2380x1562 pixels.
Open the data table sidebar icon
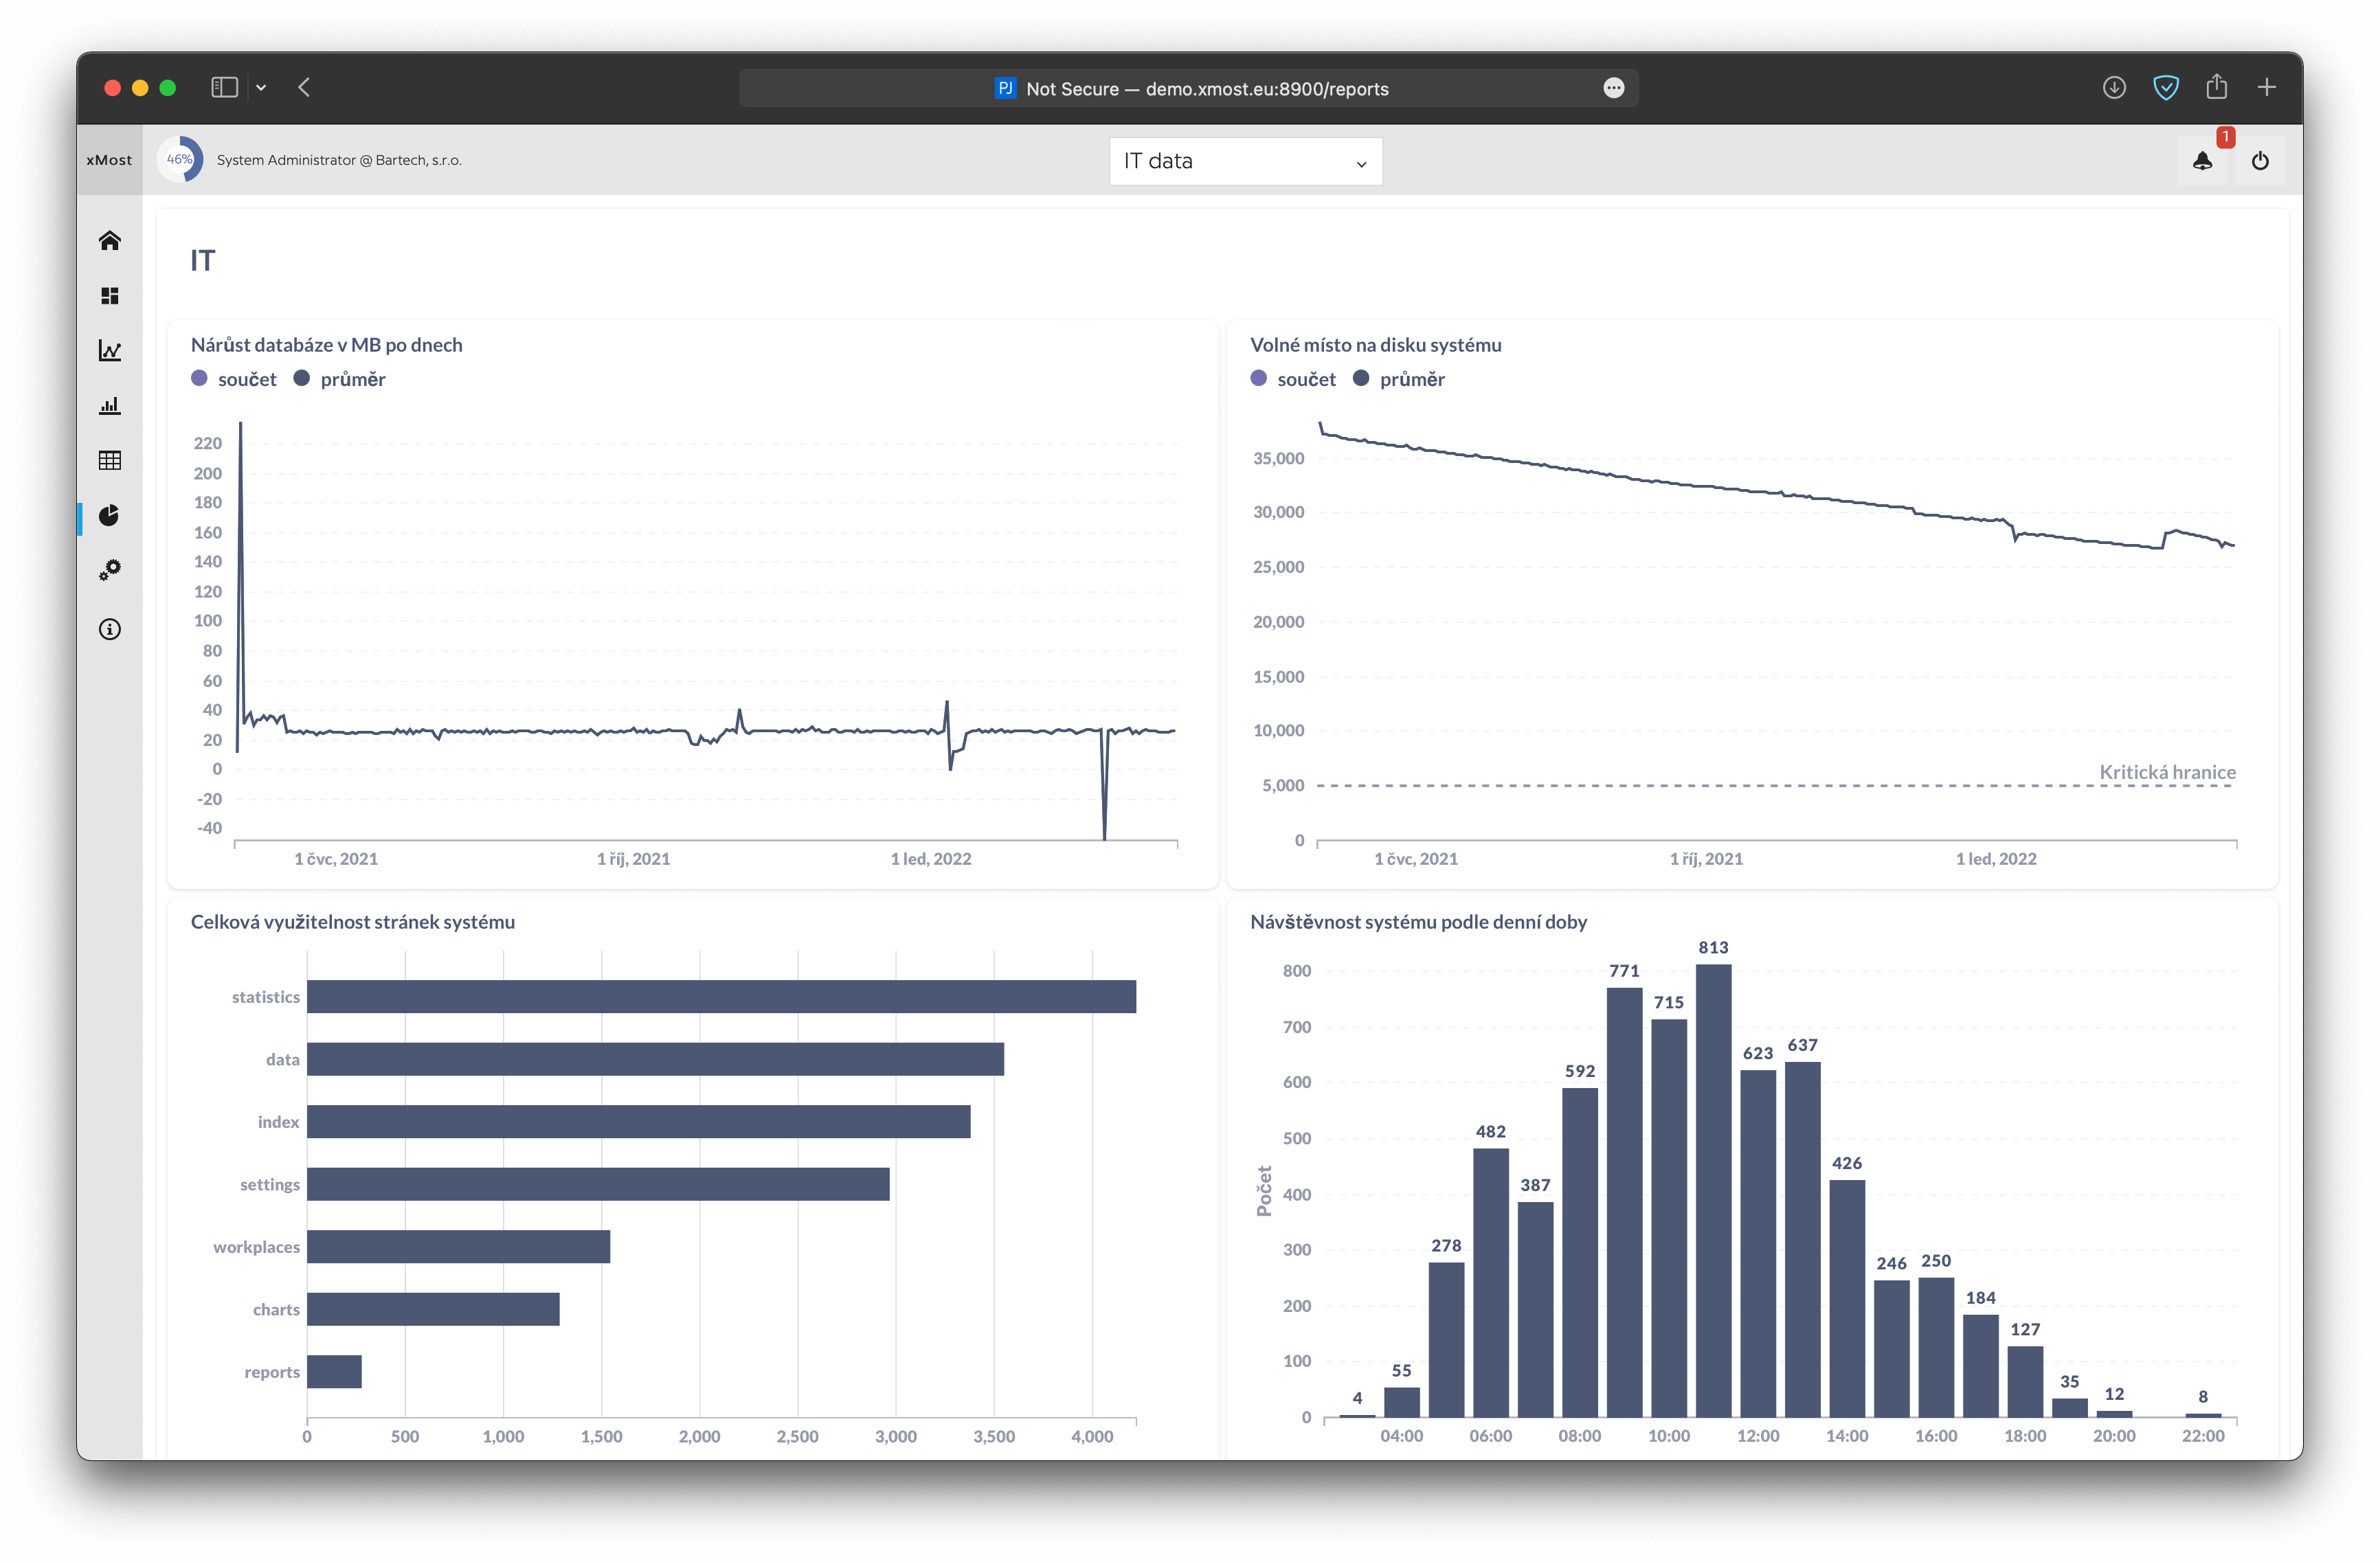110,460
